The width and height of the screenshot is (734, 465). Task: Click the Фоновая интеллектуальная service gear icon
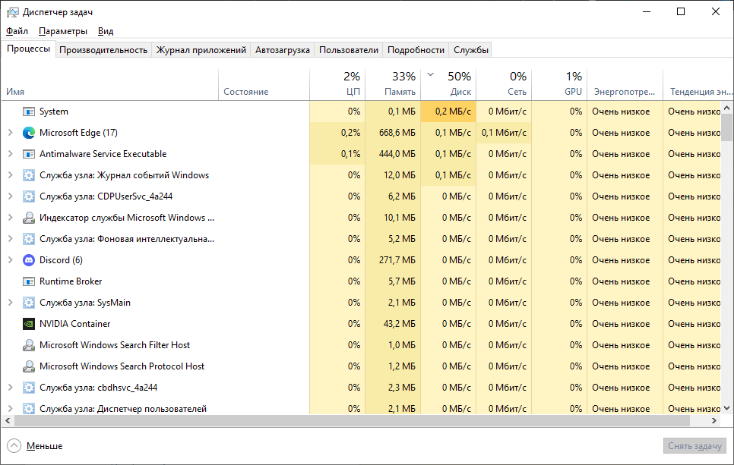pos(29,239)
